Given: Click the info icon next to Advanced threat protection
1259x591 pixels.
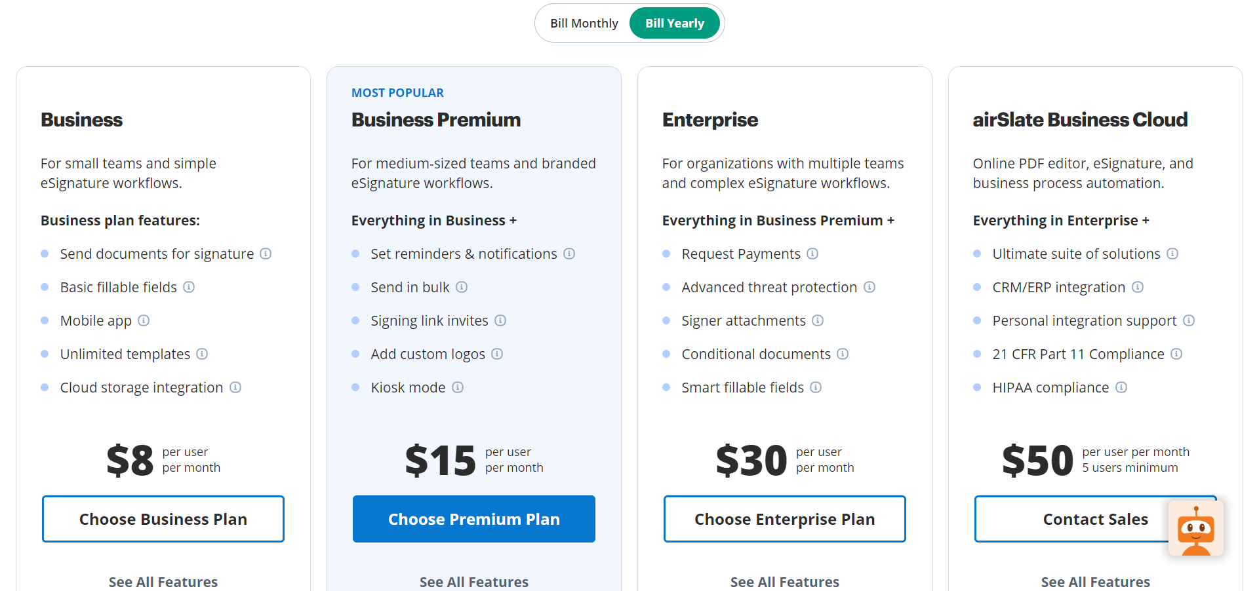Looking at the screenshot, I should click(x=869, y=287).
